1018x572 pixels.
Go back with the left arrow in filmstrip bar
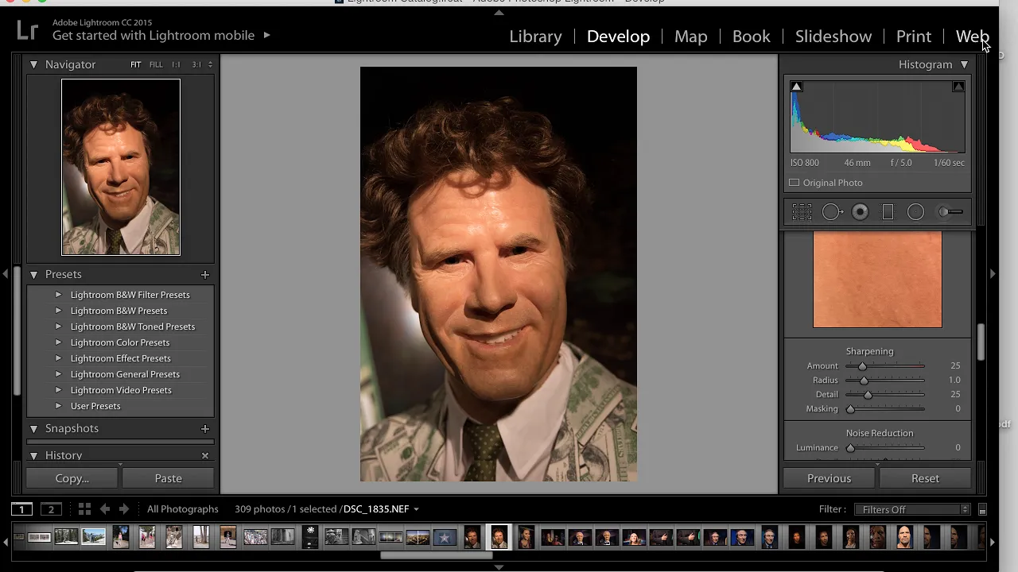[105, 509]
